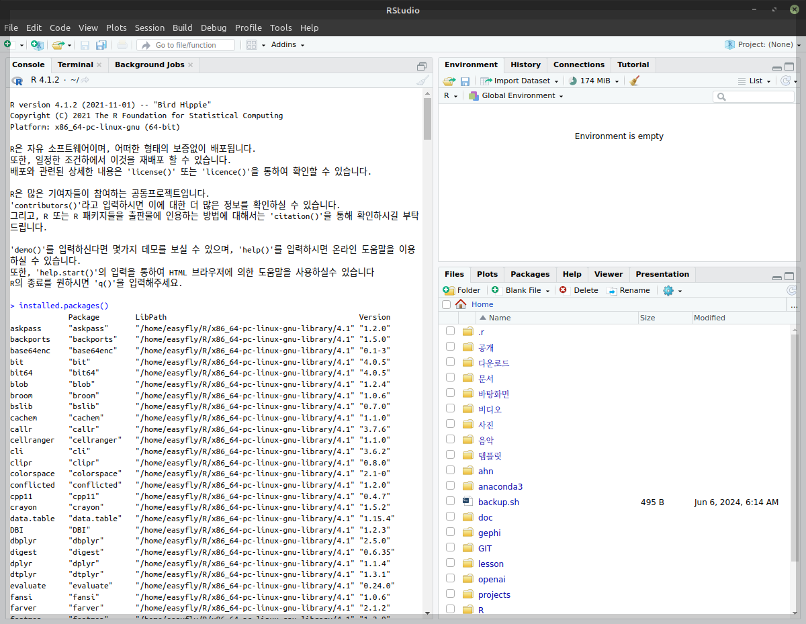Screen dimensions: 806x624
Task: Clear the console with the broom icon
Action: coord(422,81)
